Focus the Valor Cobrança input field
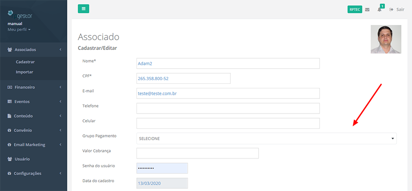This screenshot has width=412, height=191. (x=198, y=153)
